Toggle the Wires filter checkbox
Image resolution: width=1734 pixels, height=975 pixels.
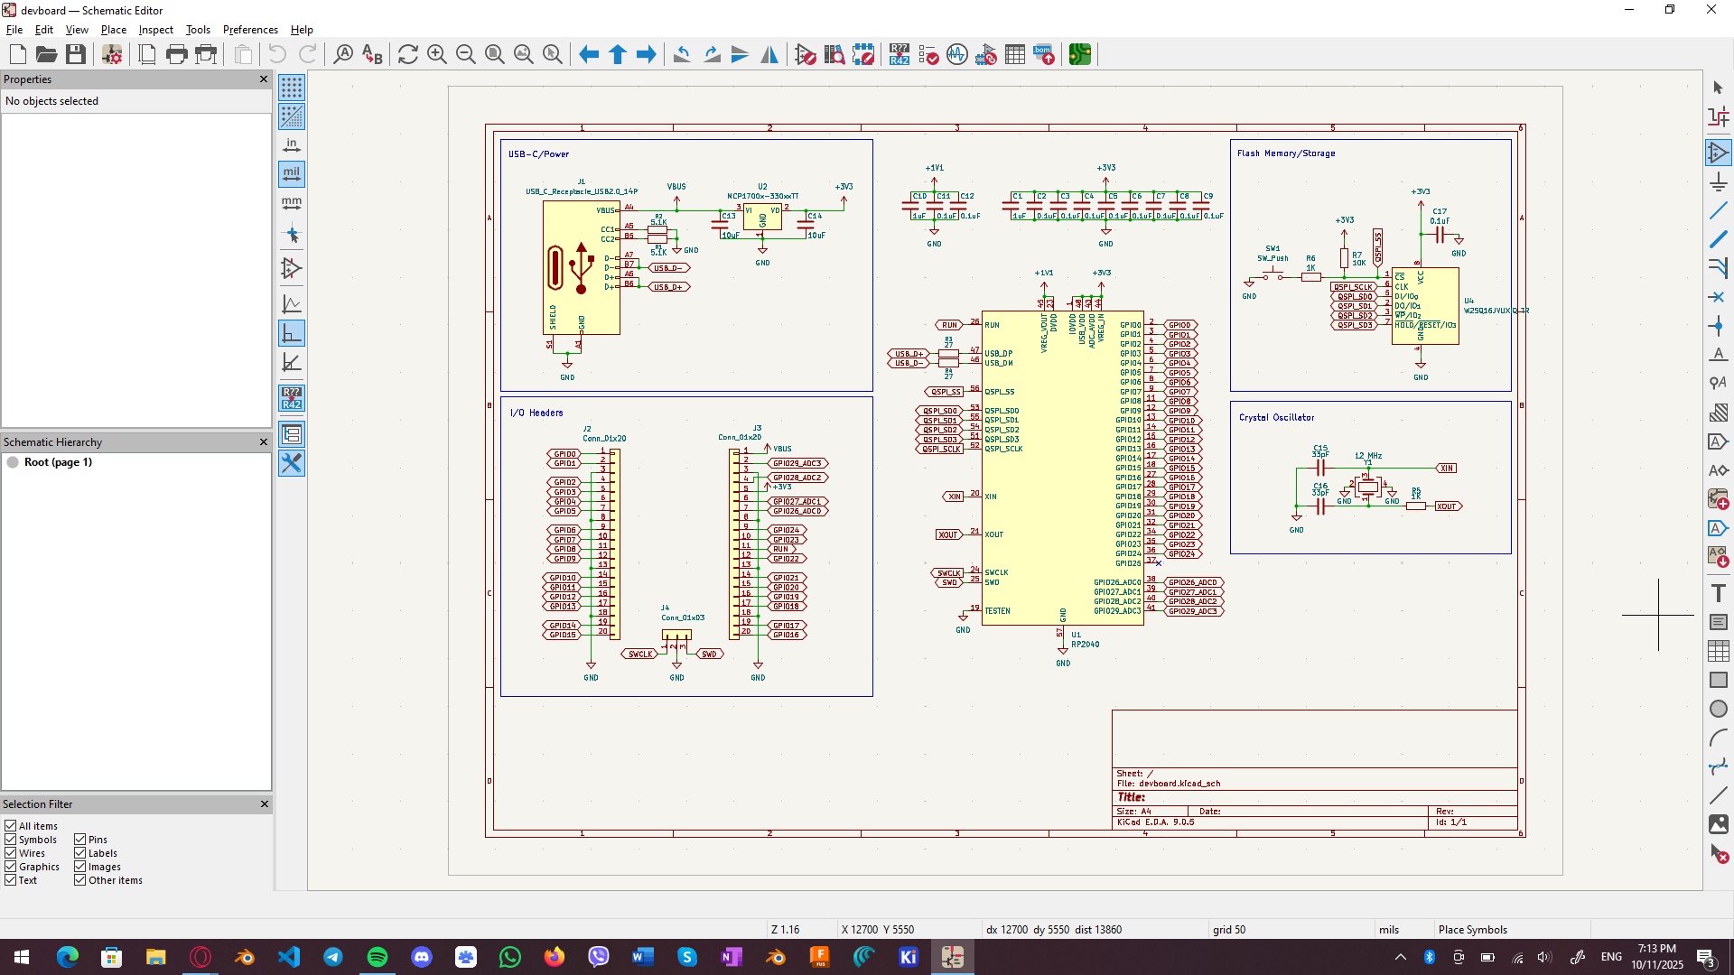(11, 853)
